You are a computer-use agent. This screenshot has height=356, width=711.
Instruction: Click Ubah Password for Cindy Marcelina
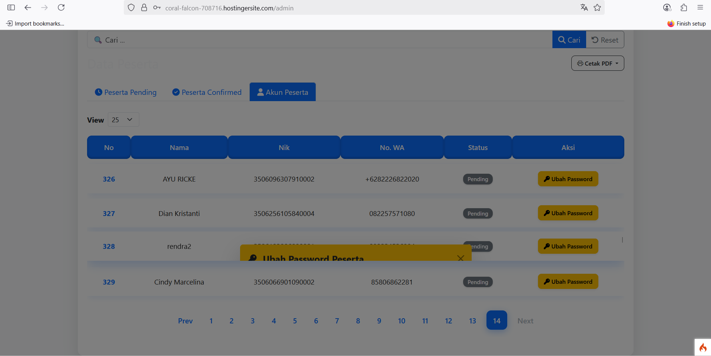coord(568,282)
